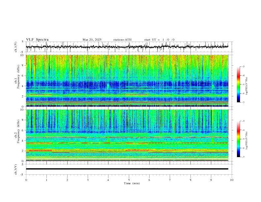Click the "-7" tick on ch.2 color bar
The width and height of the screenshot is (261, 202).
click(243, 157)
